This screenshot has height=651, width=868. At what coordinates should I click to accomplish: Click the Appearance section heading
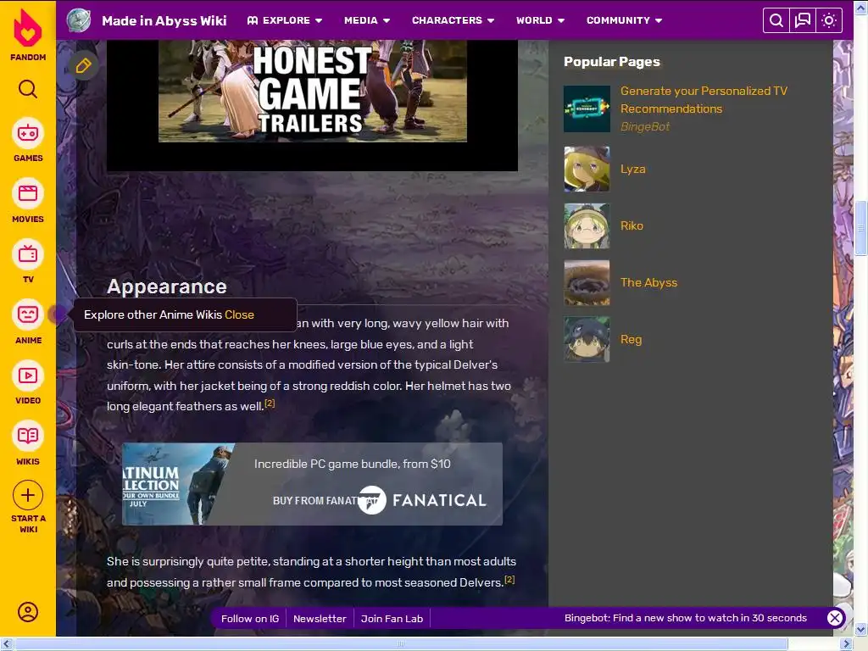167,287
